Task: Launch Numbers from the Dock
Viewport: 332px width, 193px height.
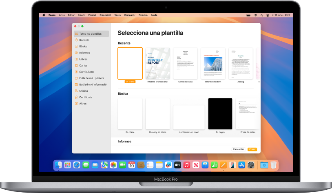Action: (x=214, y=165)
